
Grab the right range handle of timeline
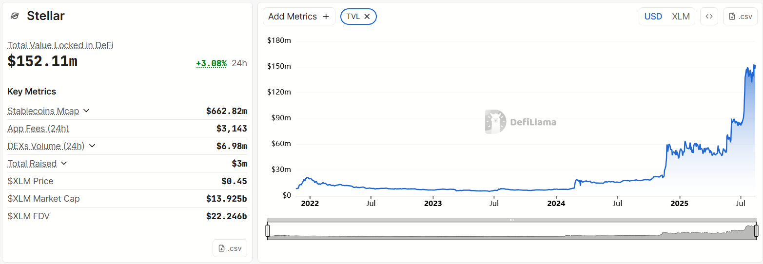click(x=756, y=230)
